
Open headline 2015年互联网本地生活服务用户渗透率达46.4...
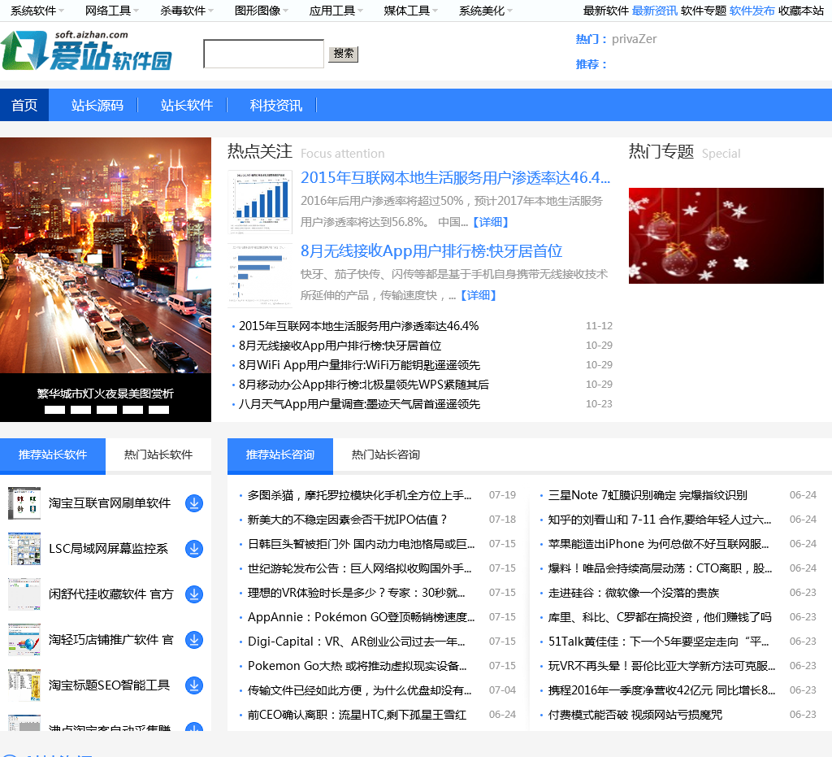click(455, 178)
